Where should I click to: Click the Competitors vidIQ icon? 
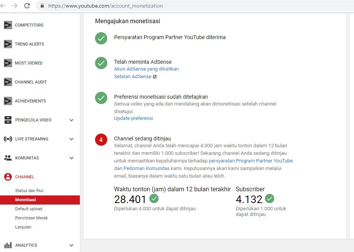(x=8, y=25)
